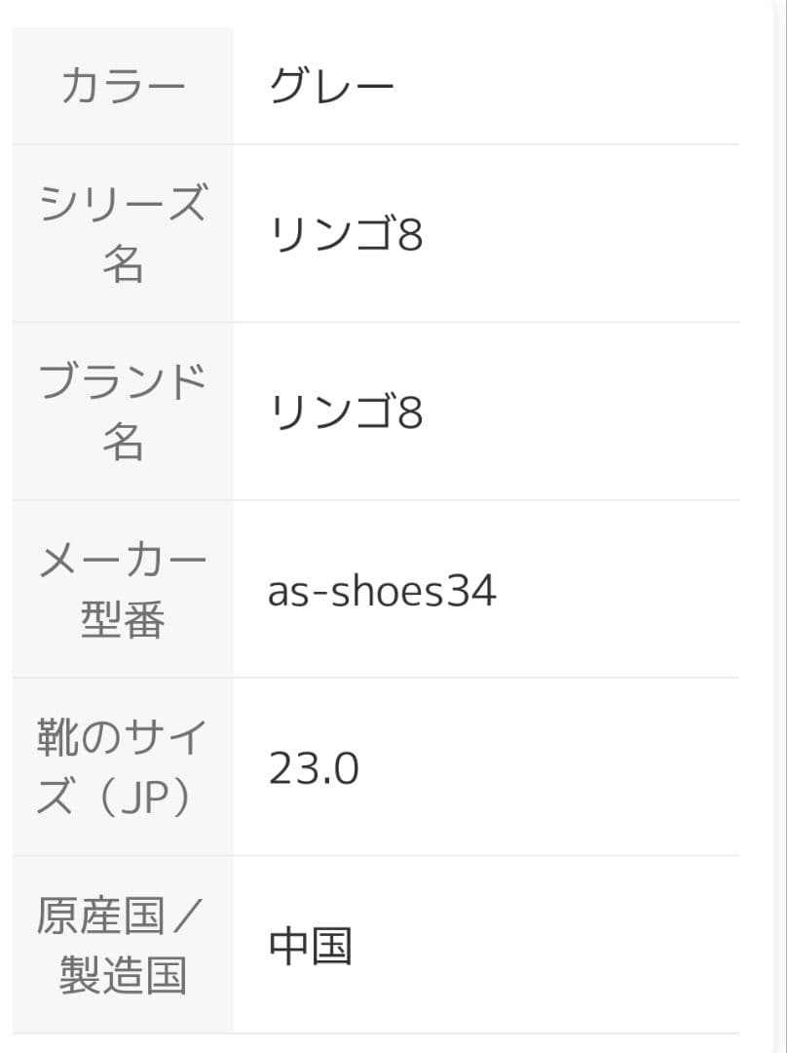Image resolution: width=787 pixels, height=1053 pixels.
Task: Select the as-shoes34 model number text
Action: [382, 591]
